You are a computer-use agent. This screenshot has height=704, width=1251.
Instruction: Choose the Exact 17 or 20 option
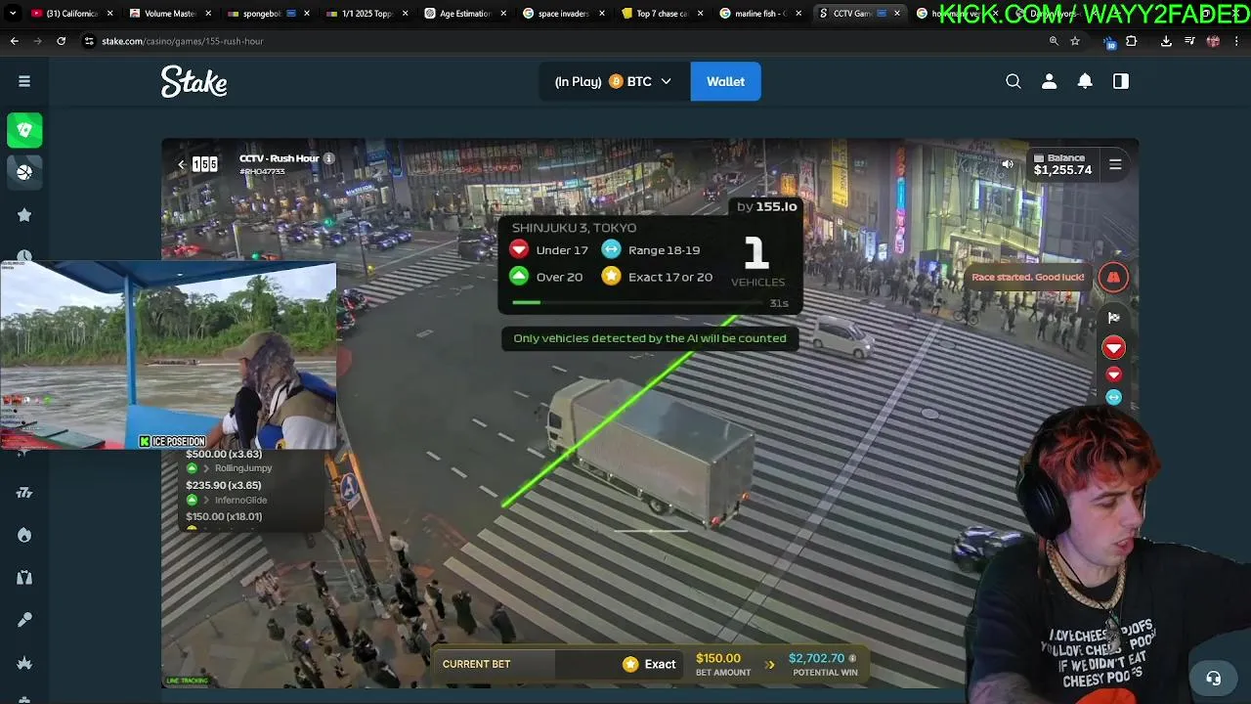(657, 277)
